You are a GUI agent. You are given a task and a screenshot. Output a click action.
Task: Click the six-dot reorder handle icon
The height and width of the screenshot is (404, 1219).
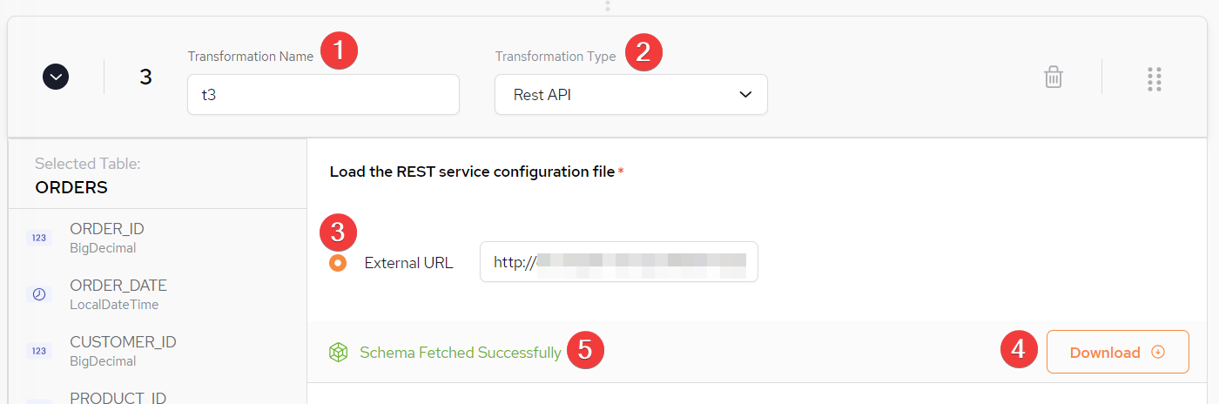tap(1155, 78)
